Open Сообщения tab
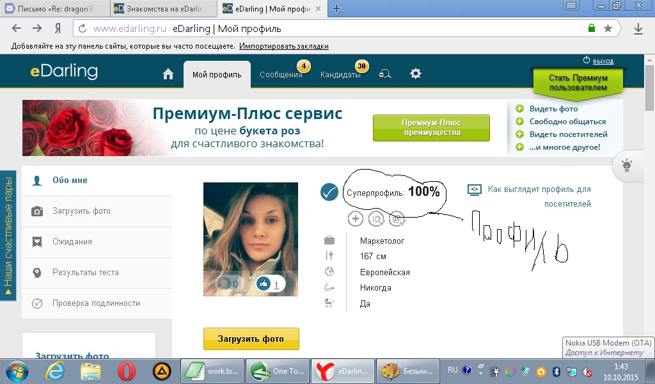The image size is (655, 384). pos(281,75)
